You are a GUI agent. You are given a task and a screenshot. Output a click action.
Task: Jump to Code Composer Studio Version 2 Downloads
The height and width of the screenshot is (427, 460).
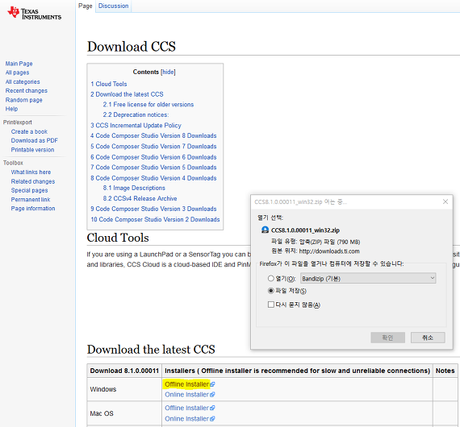pos(155,219)
